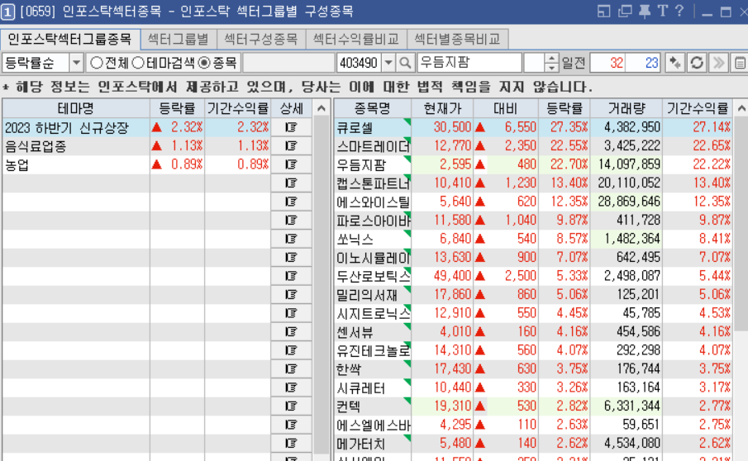
Task: Select the 에스와이스틸 stock row
Action: click(x=533, y=202)
